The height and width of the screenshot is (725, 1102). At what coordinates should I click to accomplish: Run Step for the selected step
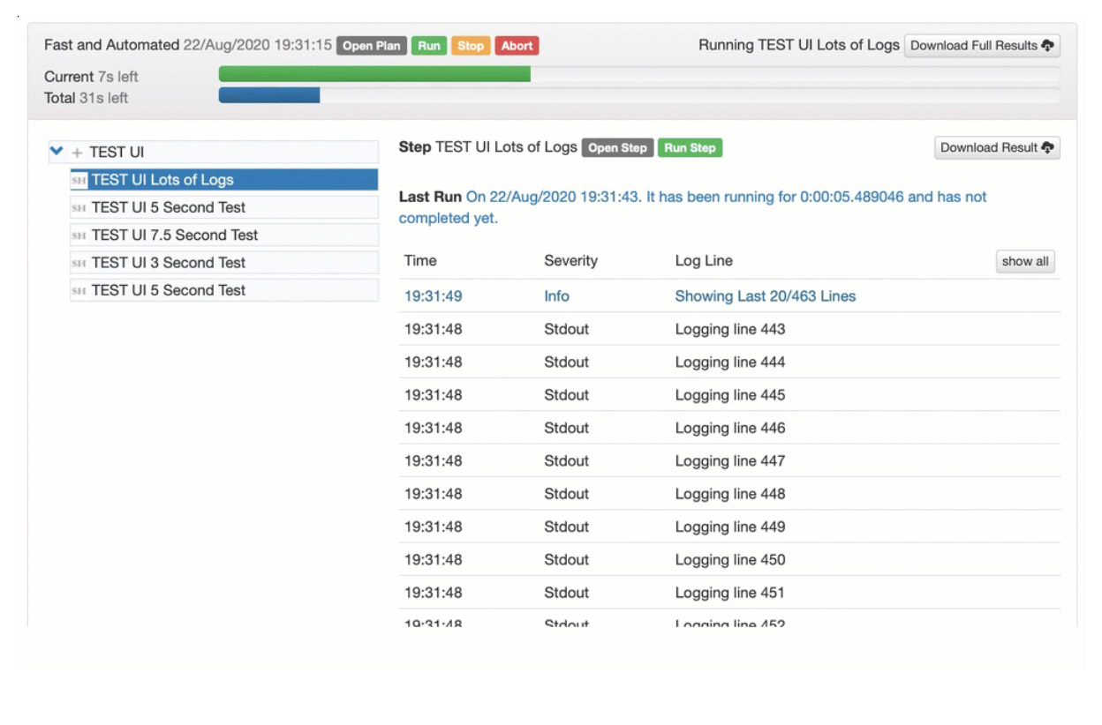690,148
